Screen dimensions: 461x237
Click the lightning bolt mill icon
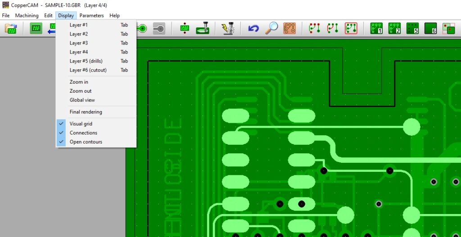228,29
